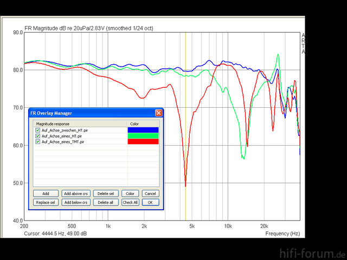Image resolution: width=347 pixels, height=260 pixels.
Task: Pick the red color swatch
Action: coord(143,141)
